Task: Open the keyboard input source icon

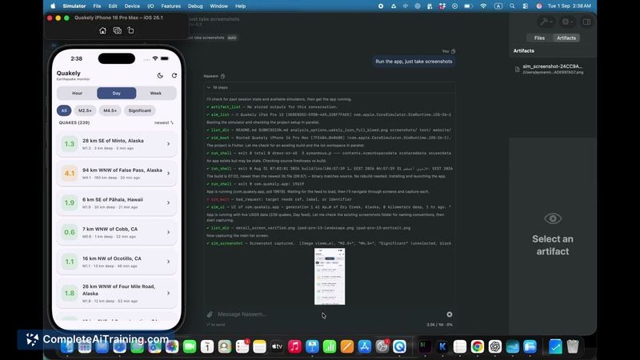Action: coord(498,6)
